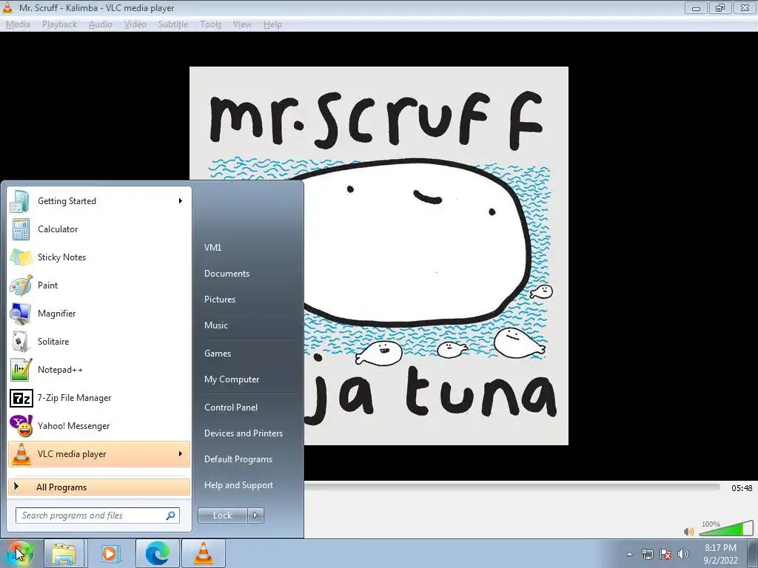Open 7-Zip File Manager
Image resolution: width=758 pixels, height=568 pixels.
99,397
